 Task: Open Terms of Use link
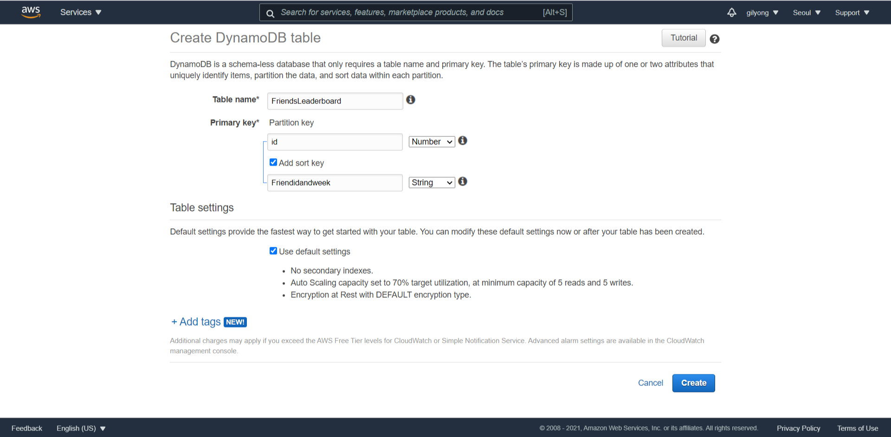pos(858,428)
